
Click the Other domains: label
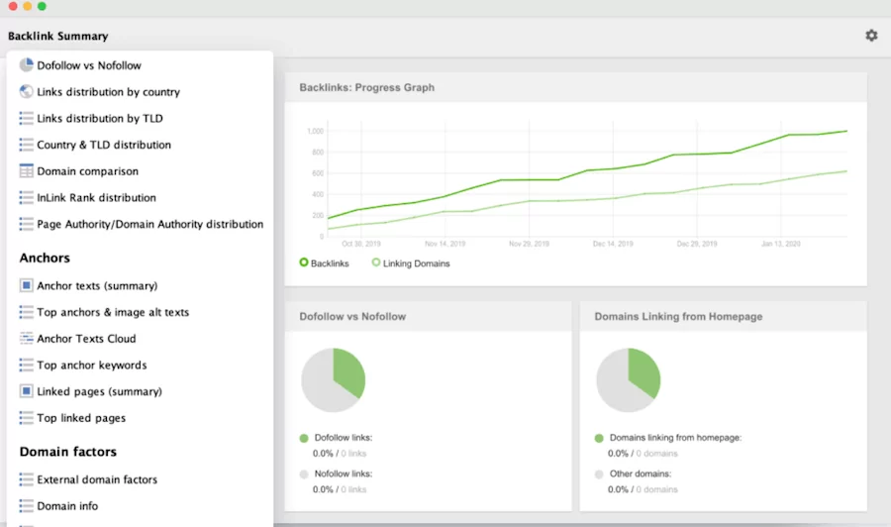[x=641, y=474]
